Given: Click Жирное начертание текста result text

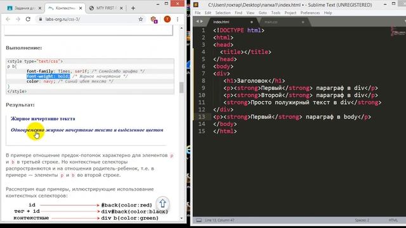Looking at the screenshot, I should [43, 118].
